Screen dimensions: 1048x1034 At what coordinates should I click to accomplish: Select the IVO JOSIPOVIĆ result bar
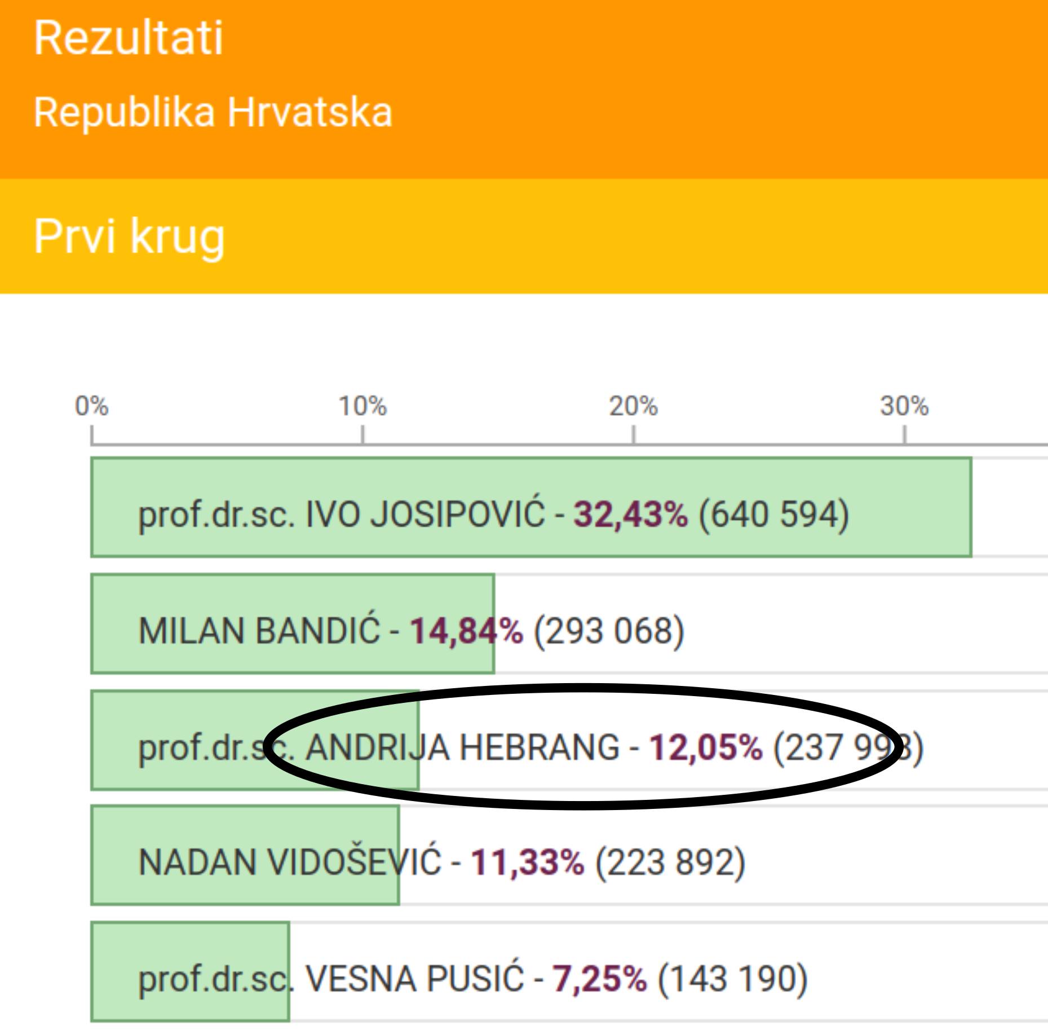tap(531, 507)
